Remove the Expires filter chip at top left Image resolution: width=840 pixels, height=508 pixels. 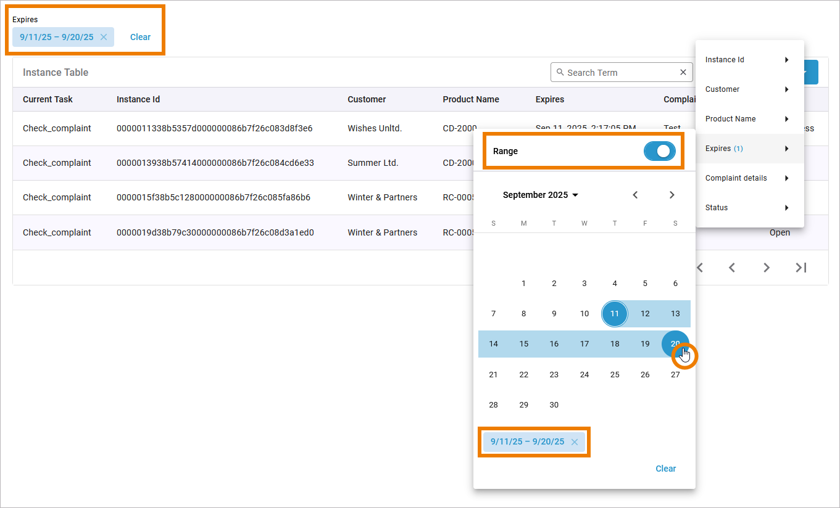104,37
